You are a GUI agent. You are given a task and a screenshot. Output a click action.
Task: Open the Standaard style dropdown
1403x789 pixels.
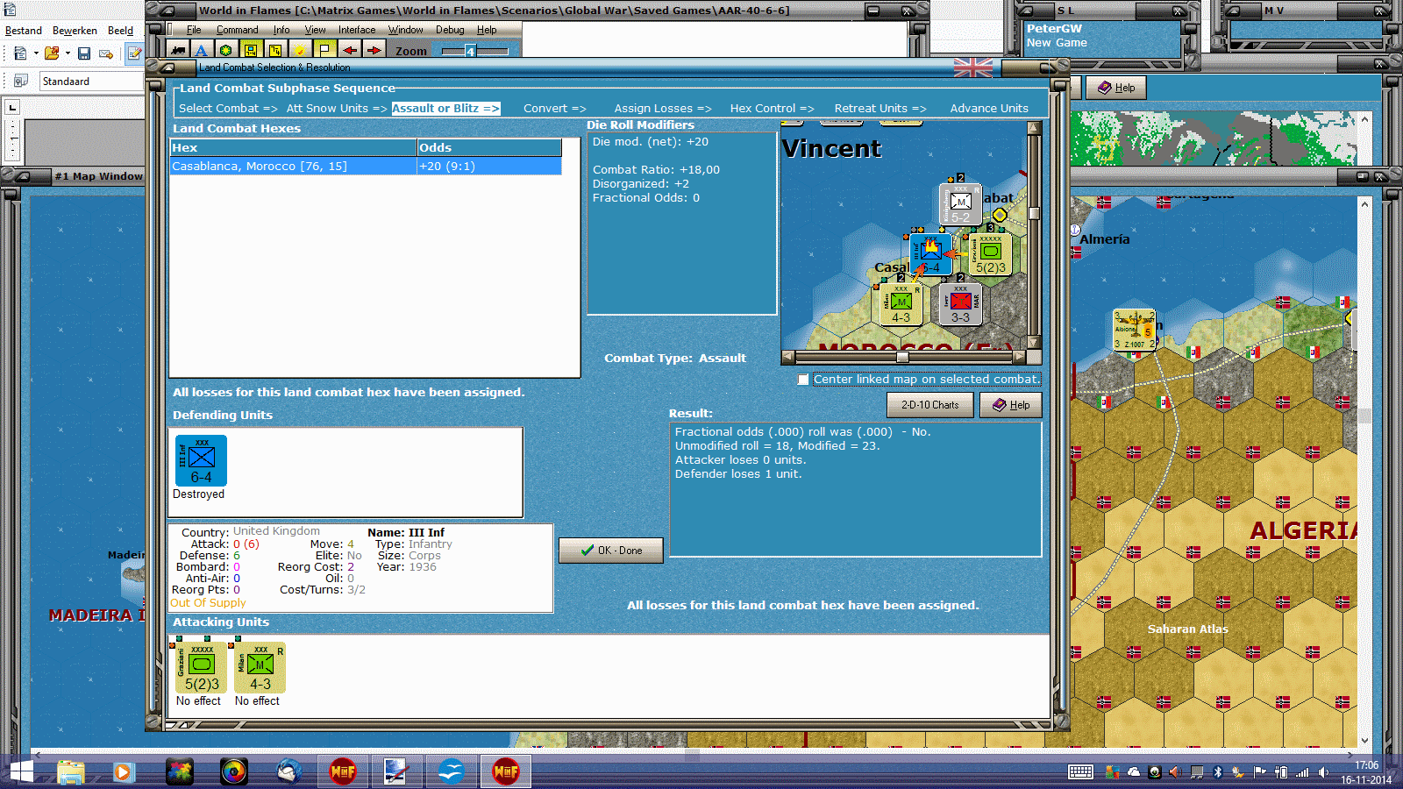coord(92,82)
